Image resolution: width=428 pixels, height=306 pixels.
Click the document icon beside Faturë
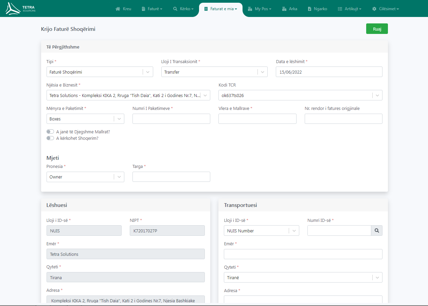coord(143,9)
